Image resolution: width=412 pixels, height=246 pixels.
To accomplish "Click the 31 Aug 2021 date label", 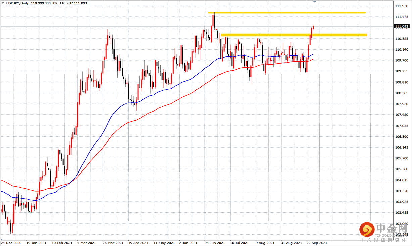I will pyautogui.click(x=292, y=243).
